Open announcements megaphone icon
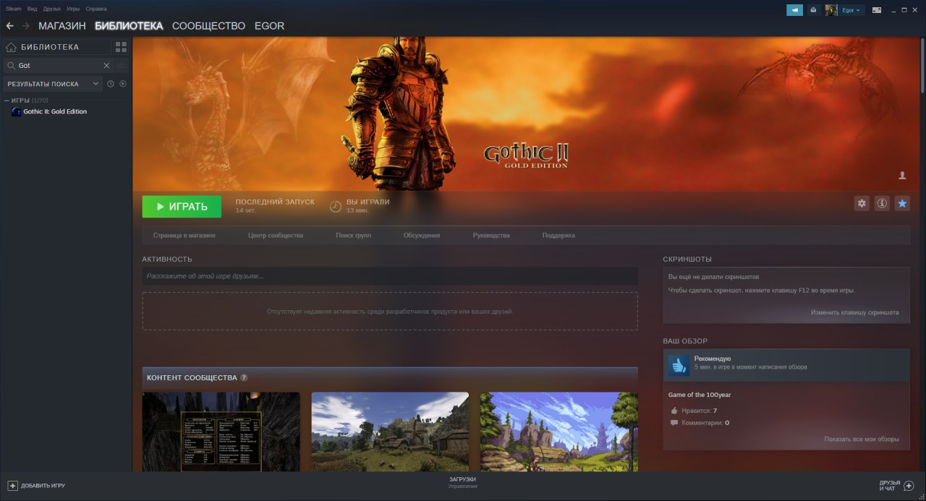 tap(794, 10)
